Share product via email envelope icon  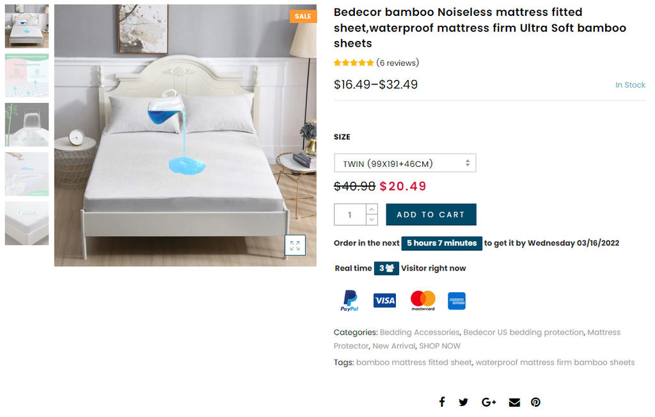coord(514,402)
